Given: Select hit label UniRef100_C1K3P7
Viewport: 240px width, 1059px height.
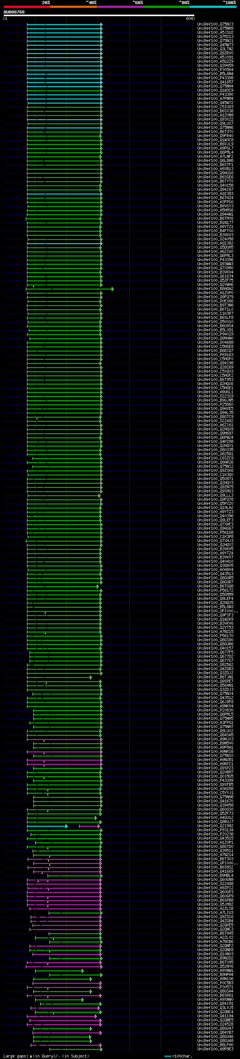Looking at the screenshot, I should 215,314.
